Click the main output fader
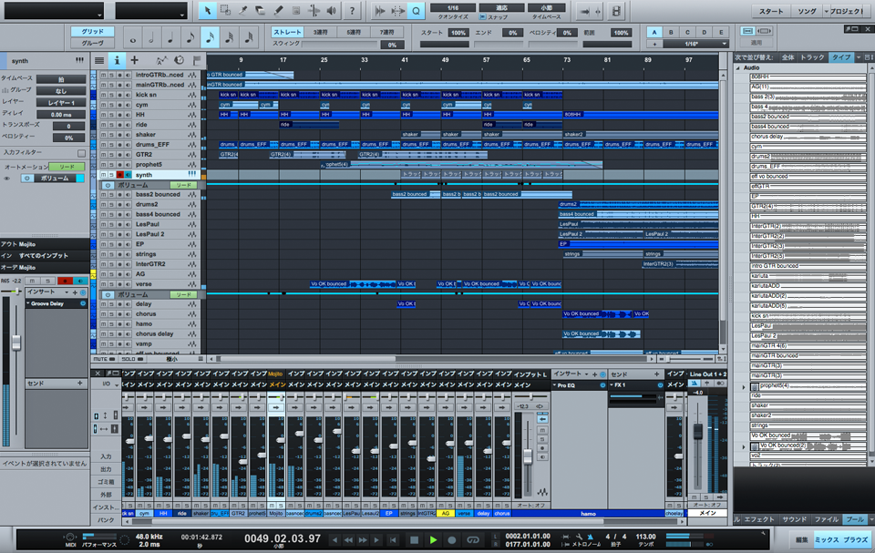 [697, 431]
